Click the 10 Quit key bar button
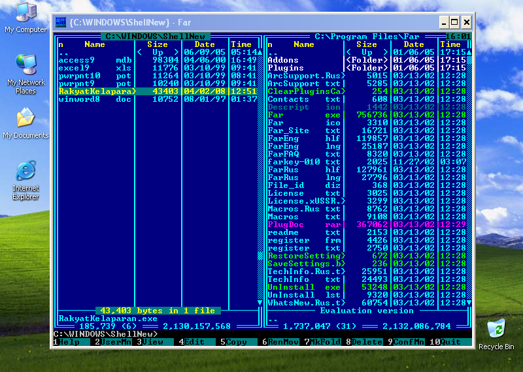This screenshot has width=523, height=372. (x=450, y=342)
